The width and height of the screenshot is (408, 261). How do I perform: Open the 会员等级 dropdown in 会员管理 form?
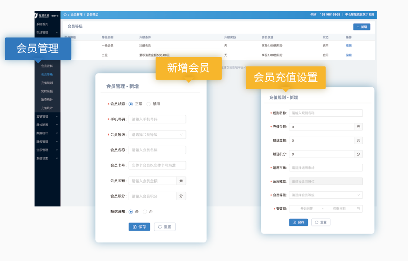(x=157, y=135)
